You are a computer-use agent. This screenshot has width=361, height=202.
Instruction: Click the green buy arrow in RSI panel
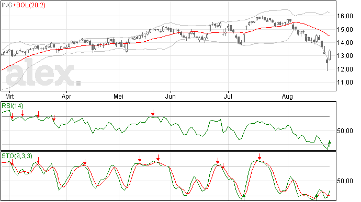330,144
